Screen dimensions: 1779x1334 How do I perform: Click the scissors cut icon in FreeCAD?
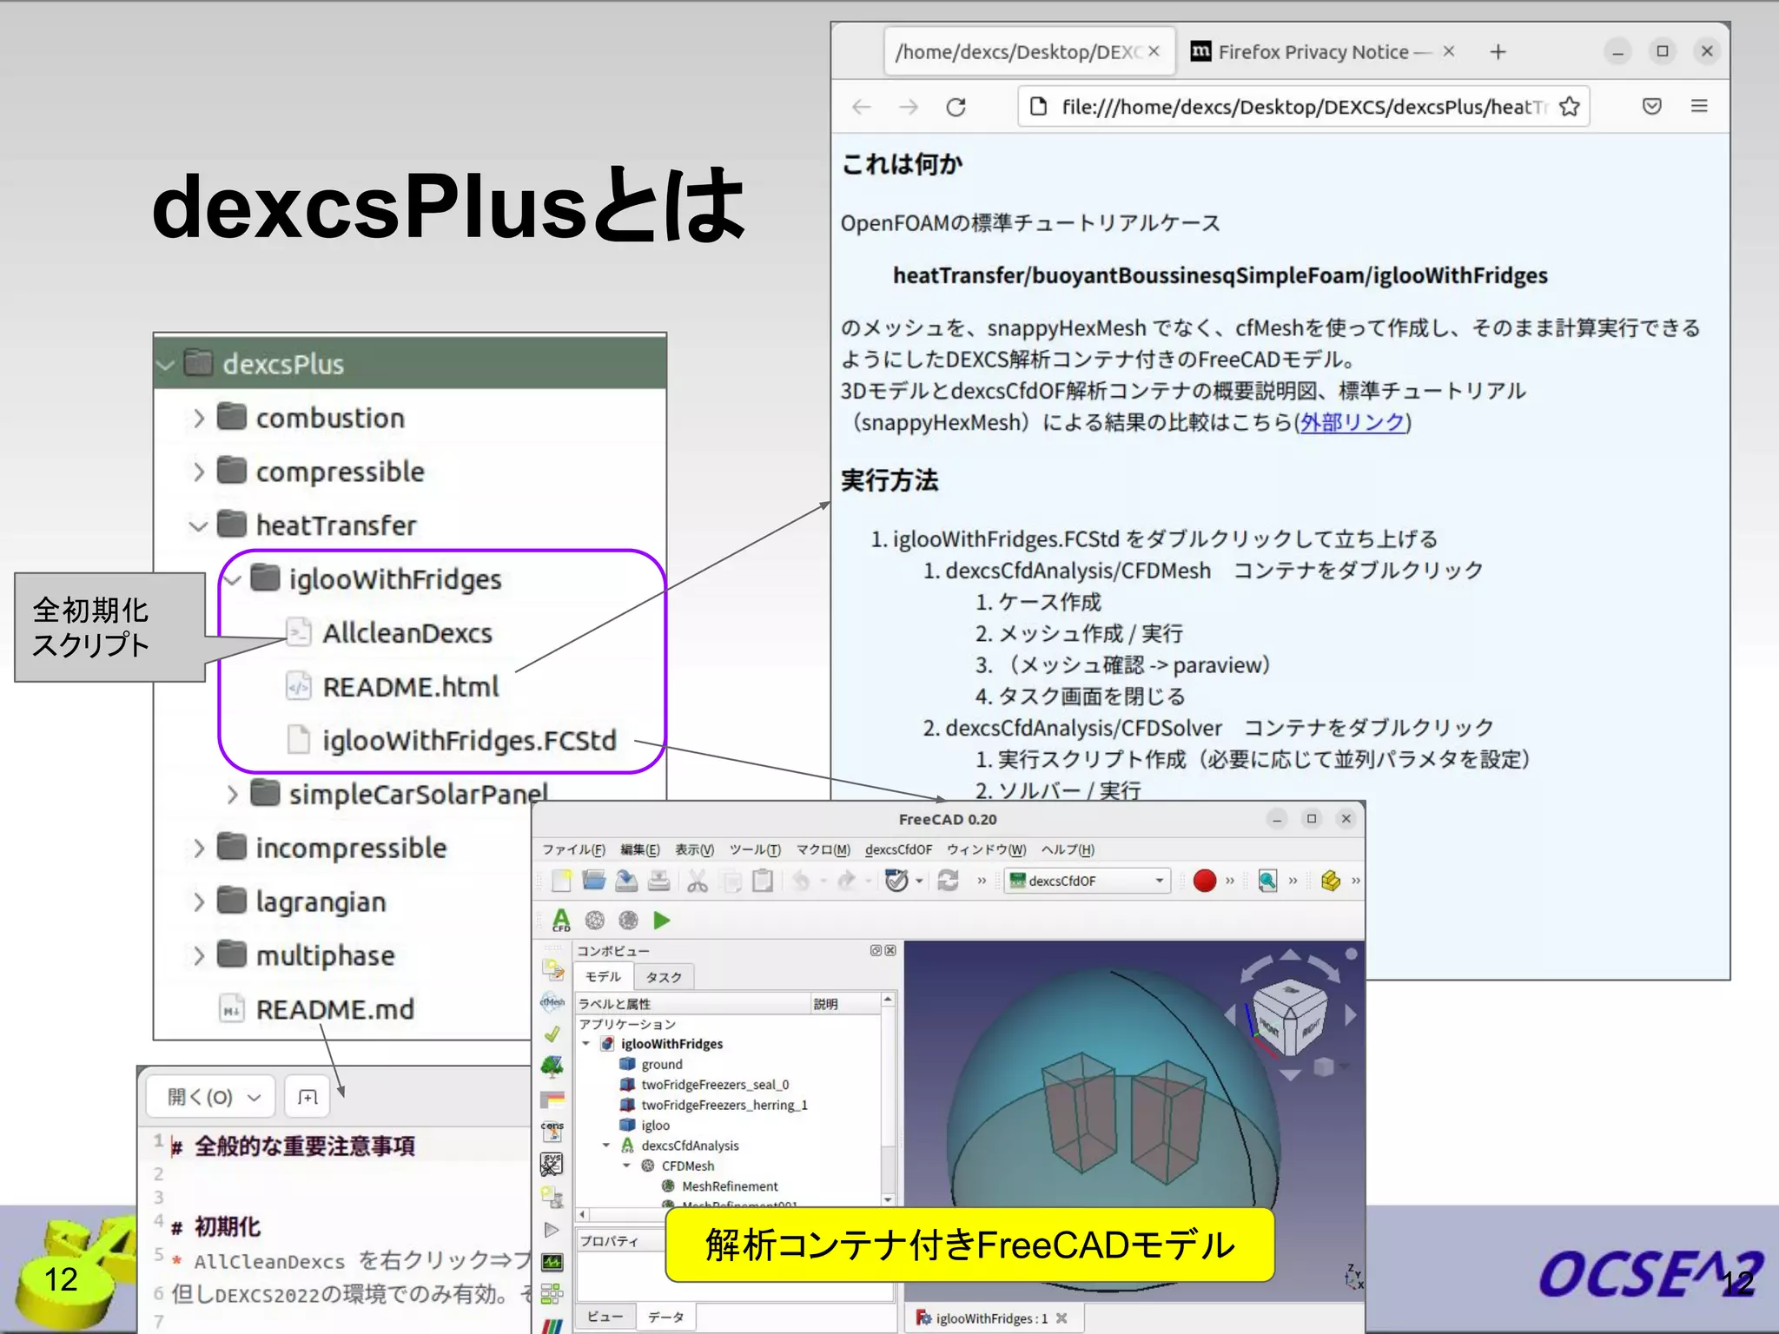coord(697,882)
